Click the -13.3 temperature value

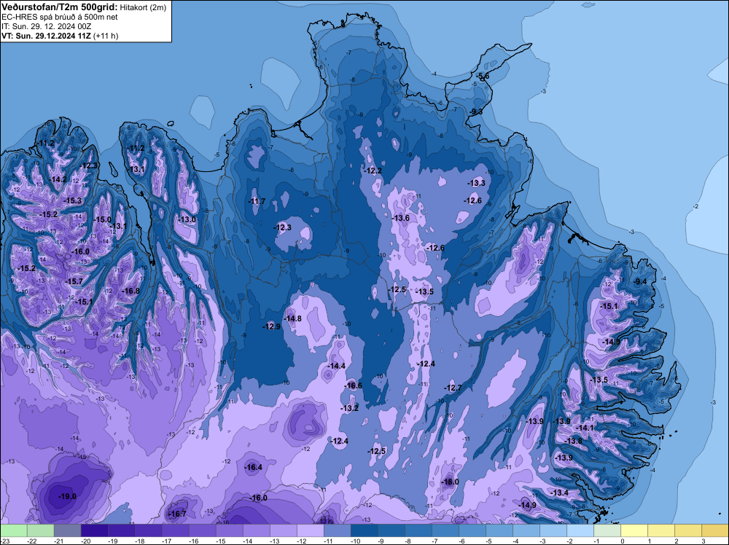477,183
